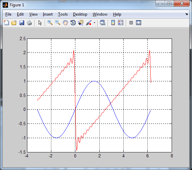Print the figure via the printer icon

(x=29, y=23)
